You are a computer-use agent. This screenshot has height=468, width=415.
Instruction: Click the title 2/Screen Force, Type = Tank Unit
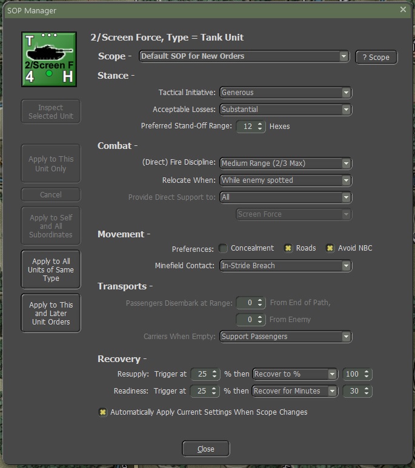coord(167,38)
